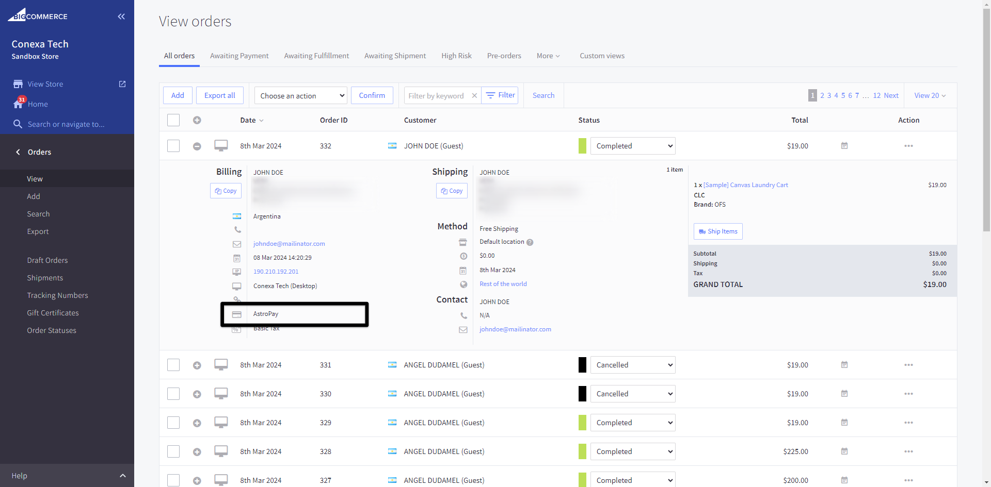Expand order 328 details plus icon
This screenshot has height=487, width=991.
click(197, 452)
